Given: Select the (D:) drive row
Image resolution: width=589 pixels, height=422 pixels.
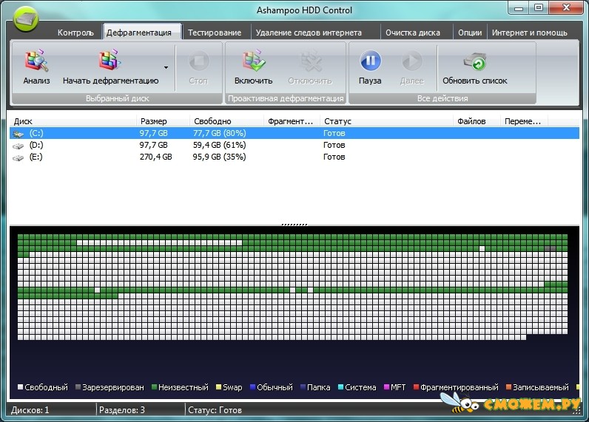Looking at the screenshot, I should (294, 145).
